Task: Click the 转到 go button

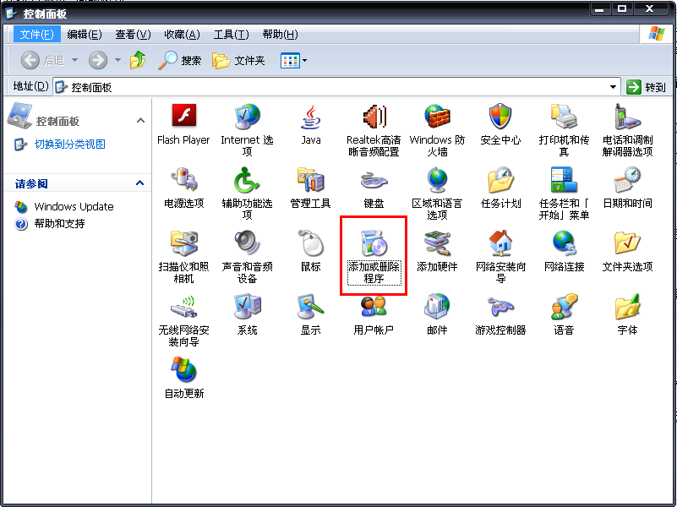Action: point(646,87)
